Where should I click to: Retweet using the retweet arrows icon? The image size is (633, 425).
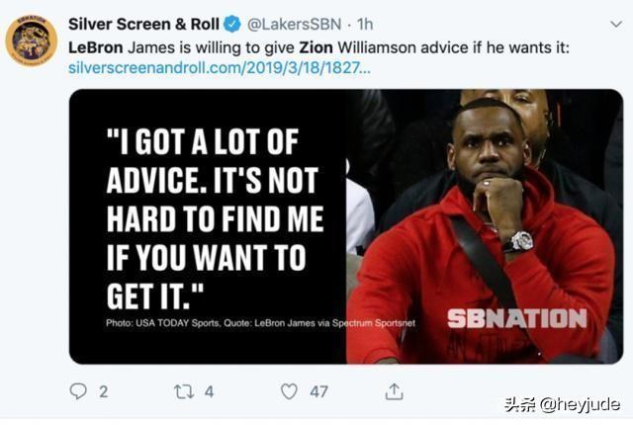coord(184,391)
